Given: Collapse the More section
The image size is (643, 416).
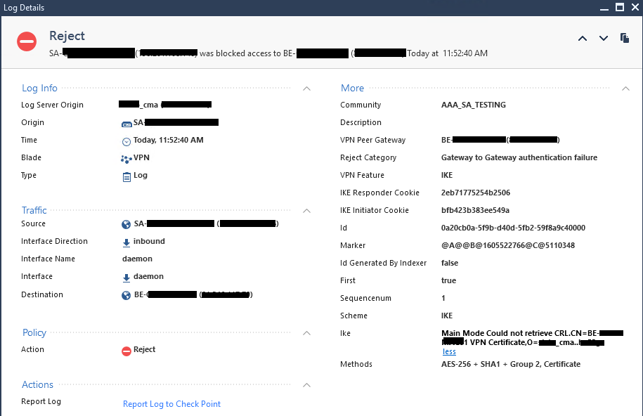Looking at the screenshot, I should [626, 89].
